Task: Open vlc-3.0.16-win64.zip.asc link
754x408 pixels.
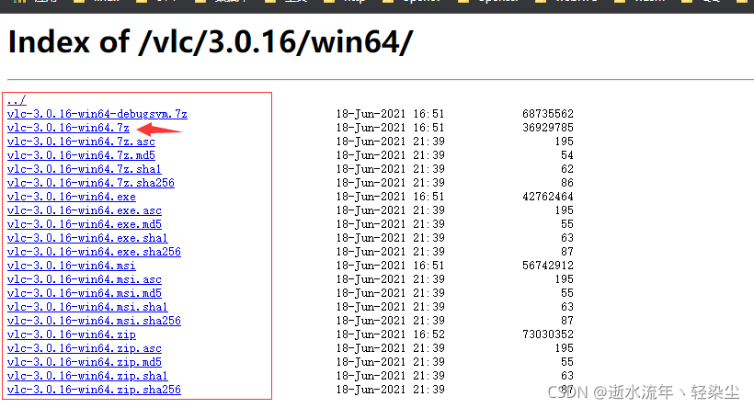Action: click(x=85, y=348)
